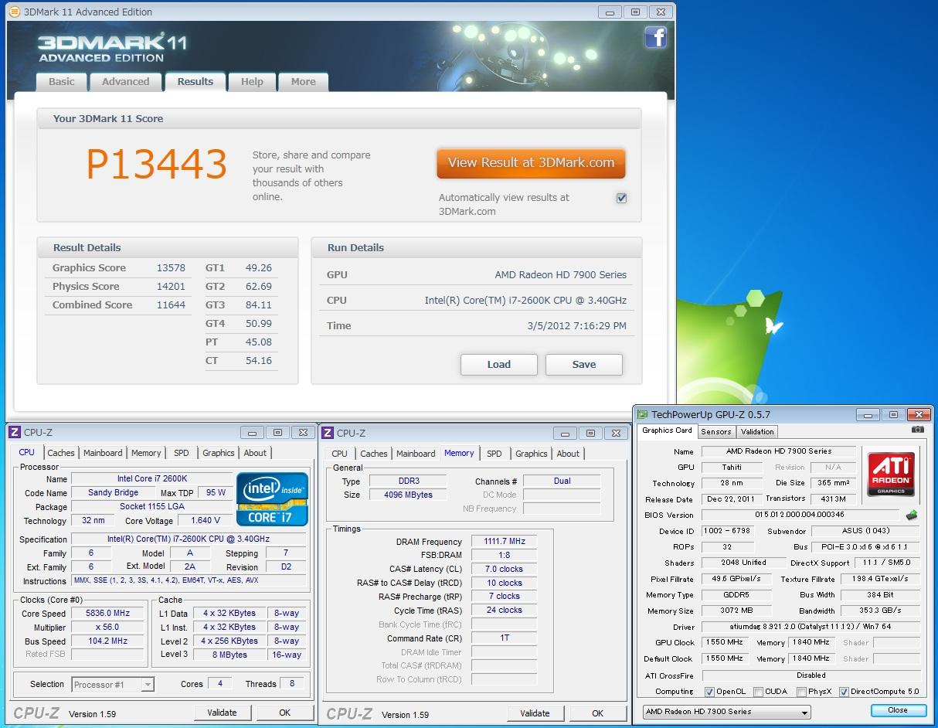The height and width of the screenshot is (728, 938).
Task: Switch to the Sensors tab in GPU-Z
Action: pyautogui.click(x=716, y=431)
